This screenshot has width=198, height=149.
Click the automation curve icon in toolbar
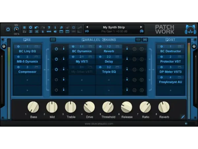click(x=80, y=27)
